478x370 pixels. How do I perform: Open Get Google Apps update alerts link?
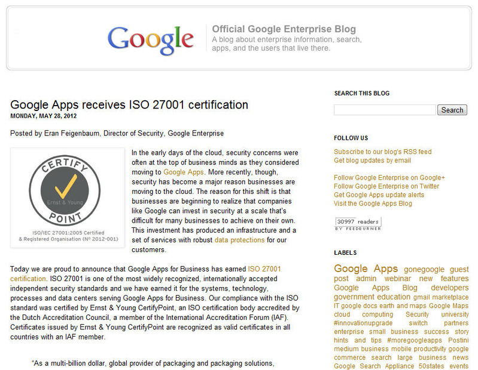pos(379,195)
